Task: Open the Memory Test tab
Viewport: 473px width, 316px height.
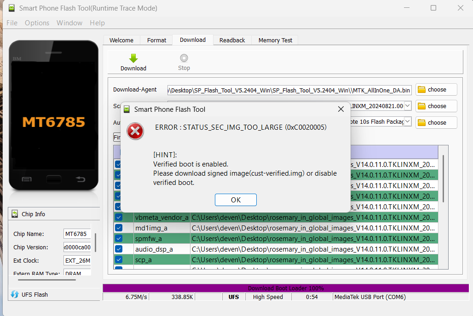Action: 275,40
